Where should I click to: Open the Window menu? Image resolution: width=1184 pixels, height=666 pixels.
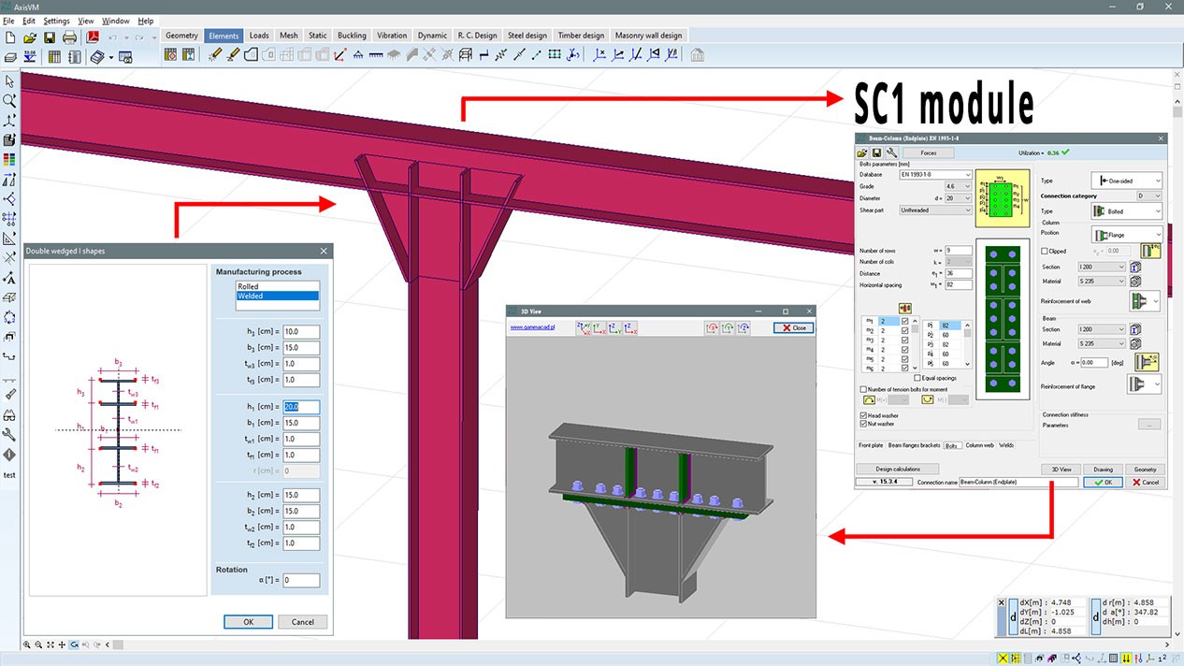116,21
